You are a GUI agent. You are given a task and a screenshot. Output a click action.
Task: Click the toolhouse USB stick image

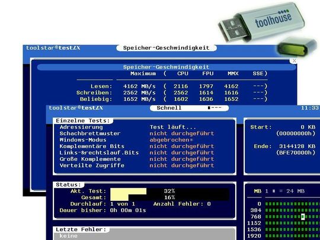pyautogui.click(x=261, y=22)
